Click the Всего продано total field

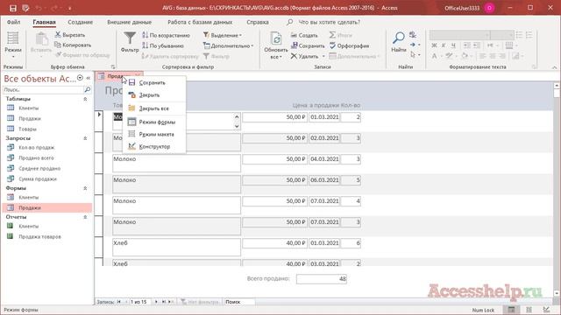(x=322, y=278)
